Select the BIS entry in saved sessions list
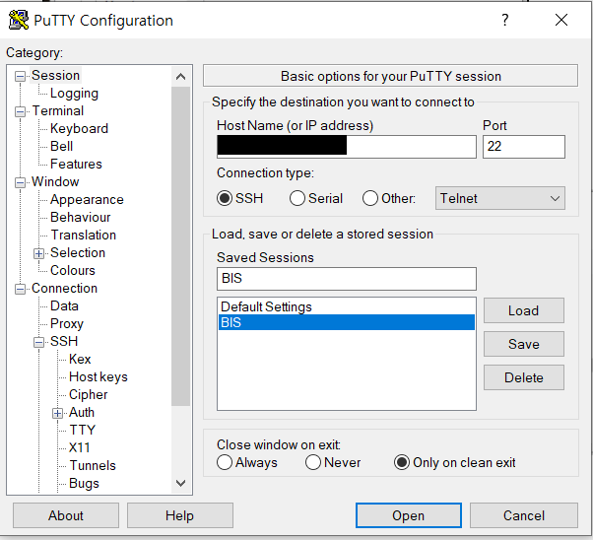This screenshot has width=593, height=540. click(x=347, y=322)
